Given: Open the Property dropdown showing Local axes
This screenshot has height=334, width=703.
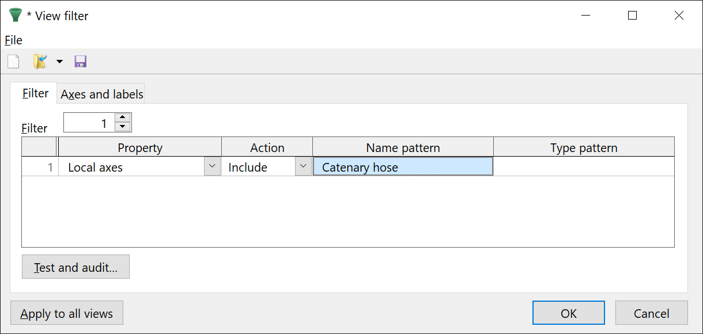Looking at the screenshot, I should coord(212,167).
